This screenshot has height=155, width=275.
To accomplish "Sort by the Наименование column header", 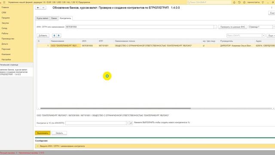I will (x=65, y=41).
